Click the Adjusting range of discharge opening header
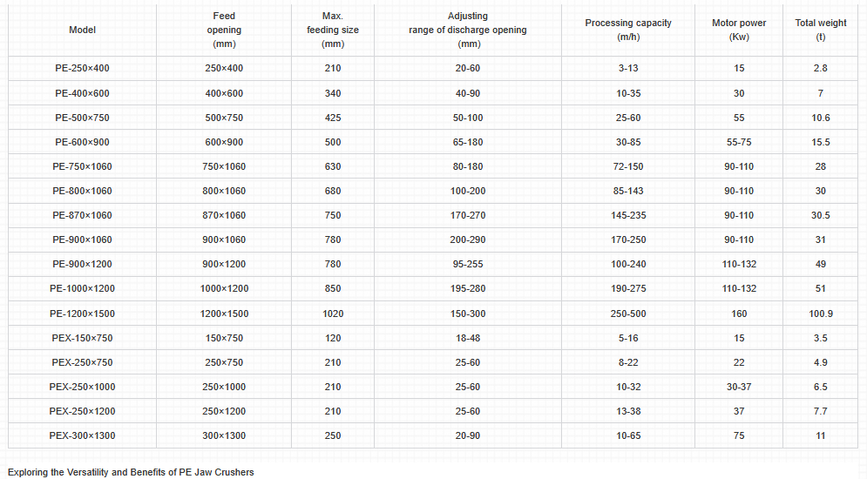This screenshot has width=867, height=479. (468, 30)
